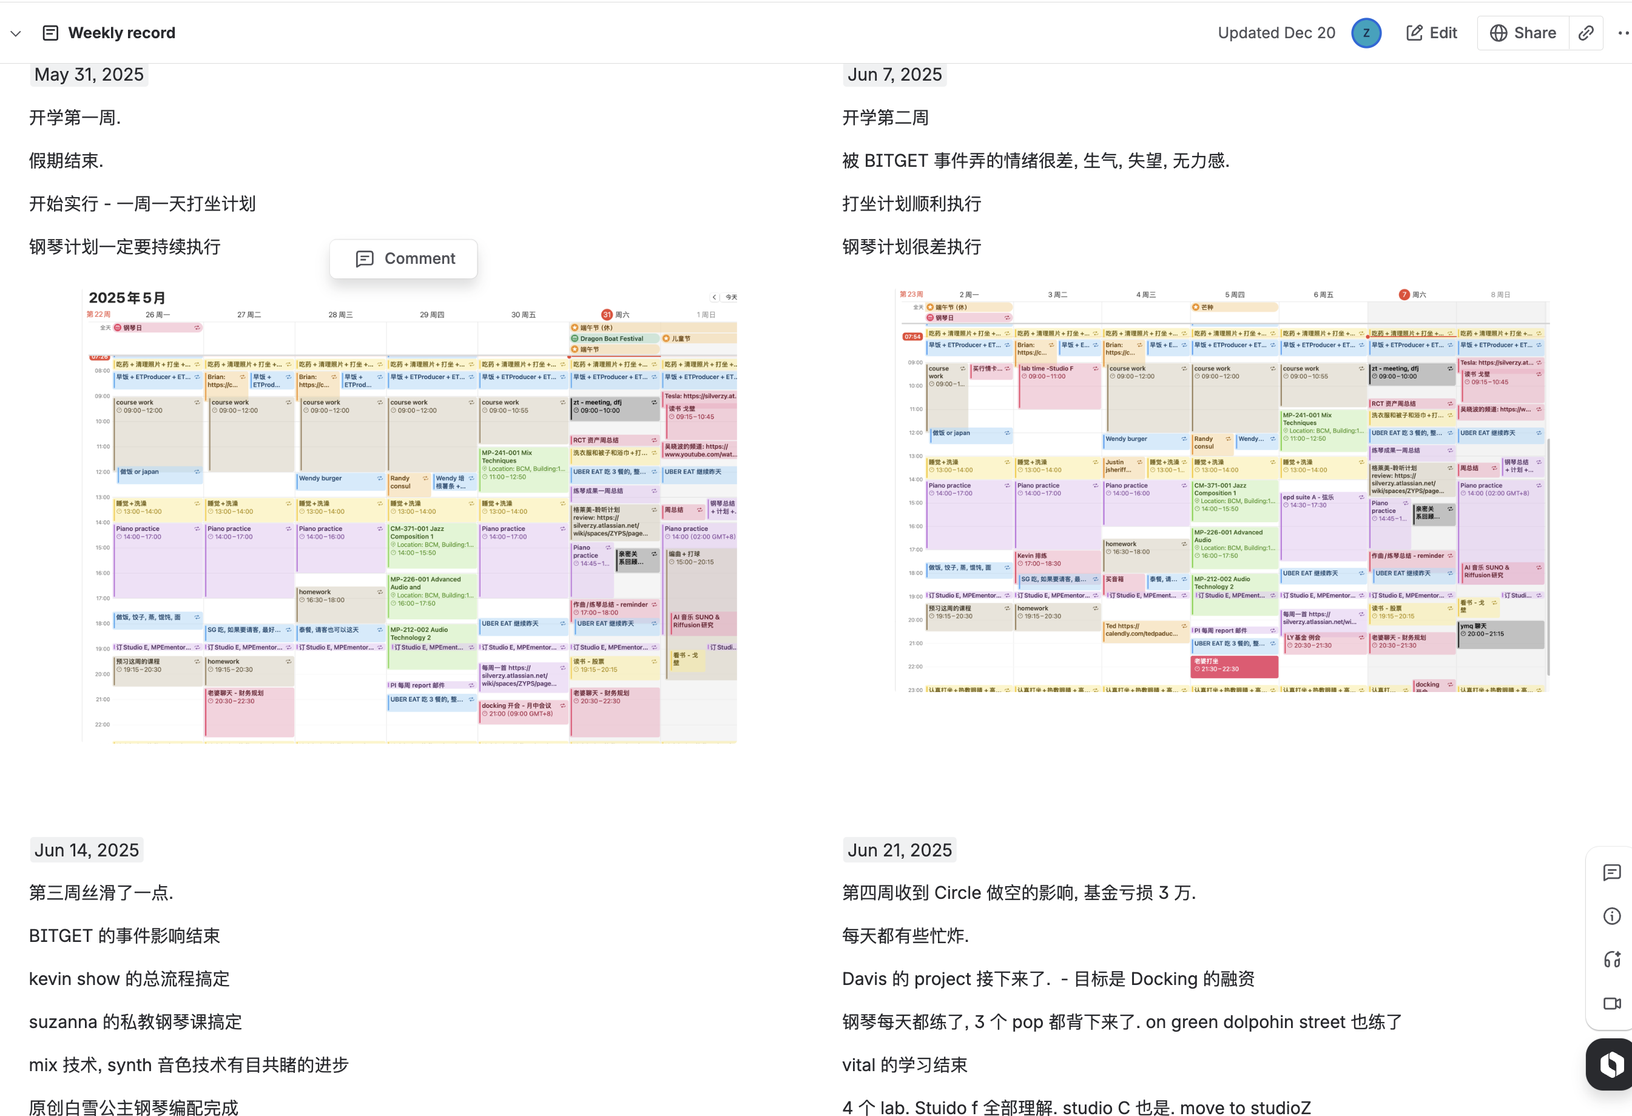
Task: Open the comments panel icon in sidebar
Action: (1611, 872)
